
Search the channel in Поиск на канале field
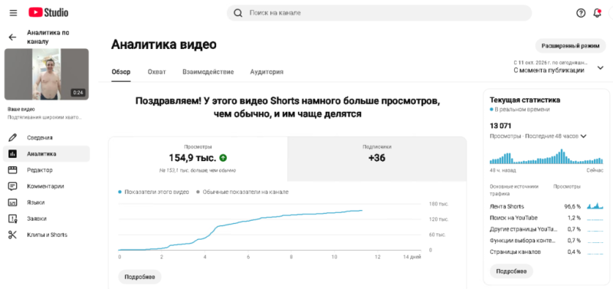tap(379, 13)
